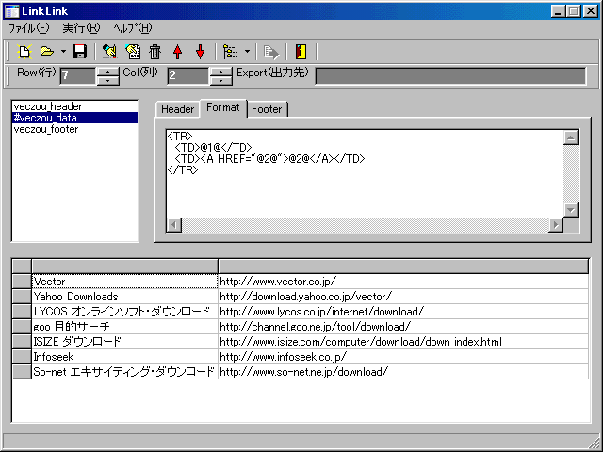Click the channel.goo.ne.jp URL cell
Screen dimensions: 603x452
click(x=403, y=327)
